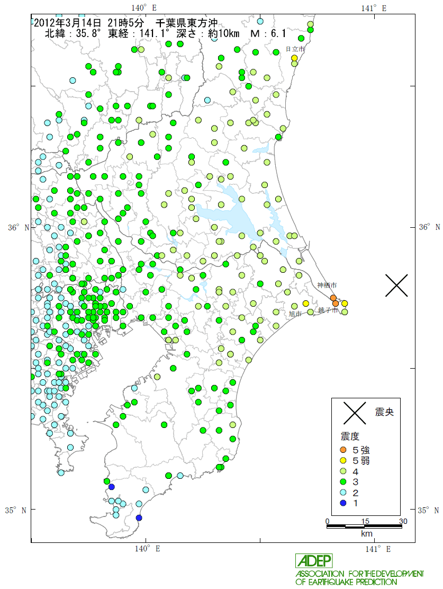Screen dimensions: 443x589
Task: Click the 銚子市 city label
Action: point(328,310)
